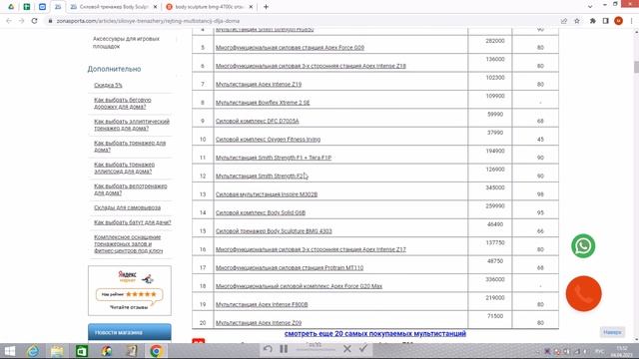Toggle the Chrome side panel icon
The height and width of the screenshot is (359, 639).
pos(606,21)
